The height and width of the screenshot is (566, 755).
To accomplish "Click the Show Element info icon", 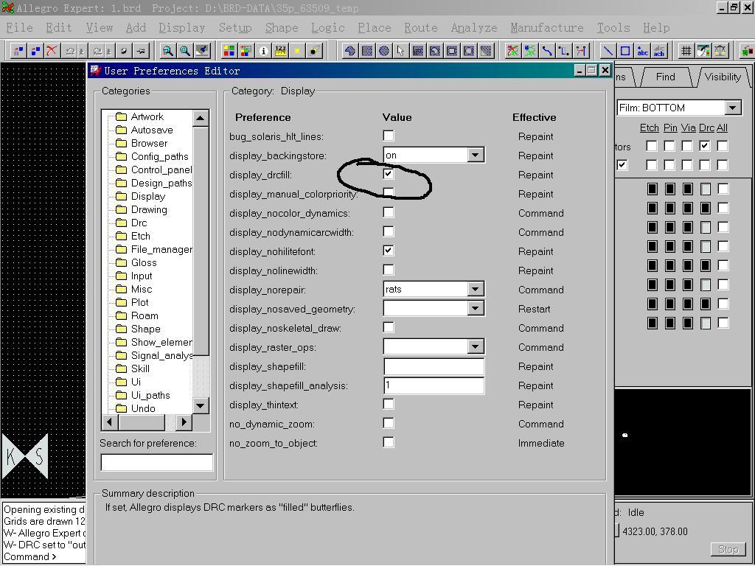I will pyautogui.click(x=263, y=51).
